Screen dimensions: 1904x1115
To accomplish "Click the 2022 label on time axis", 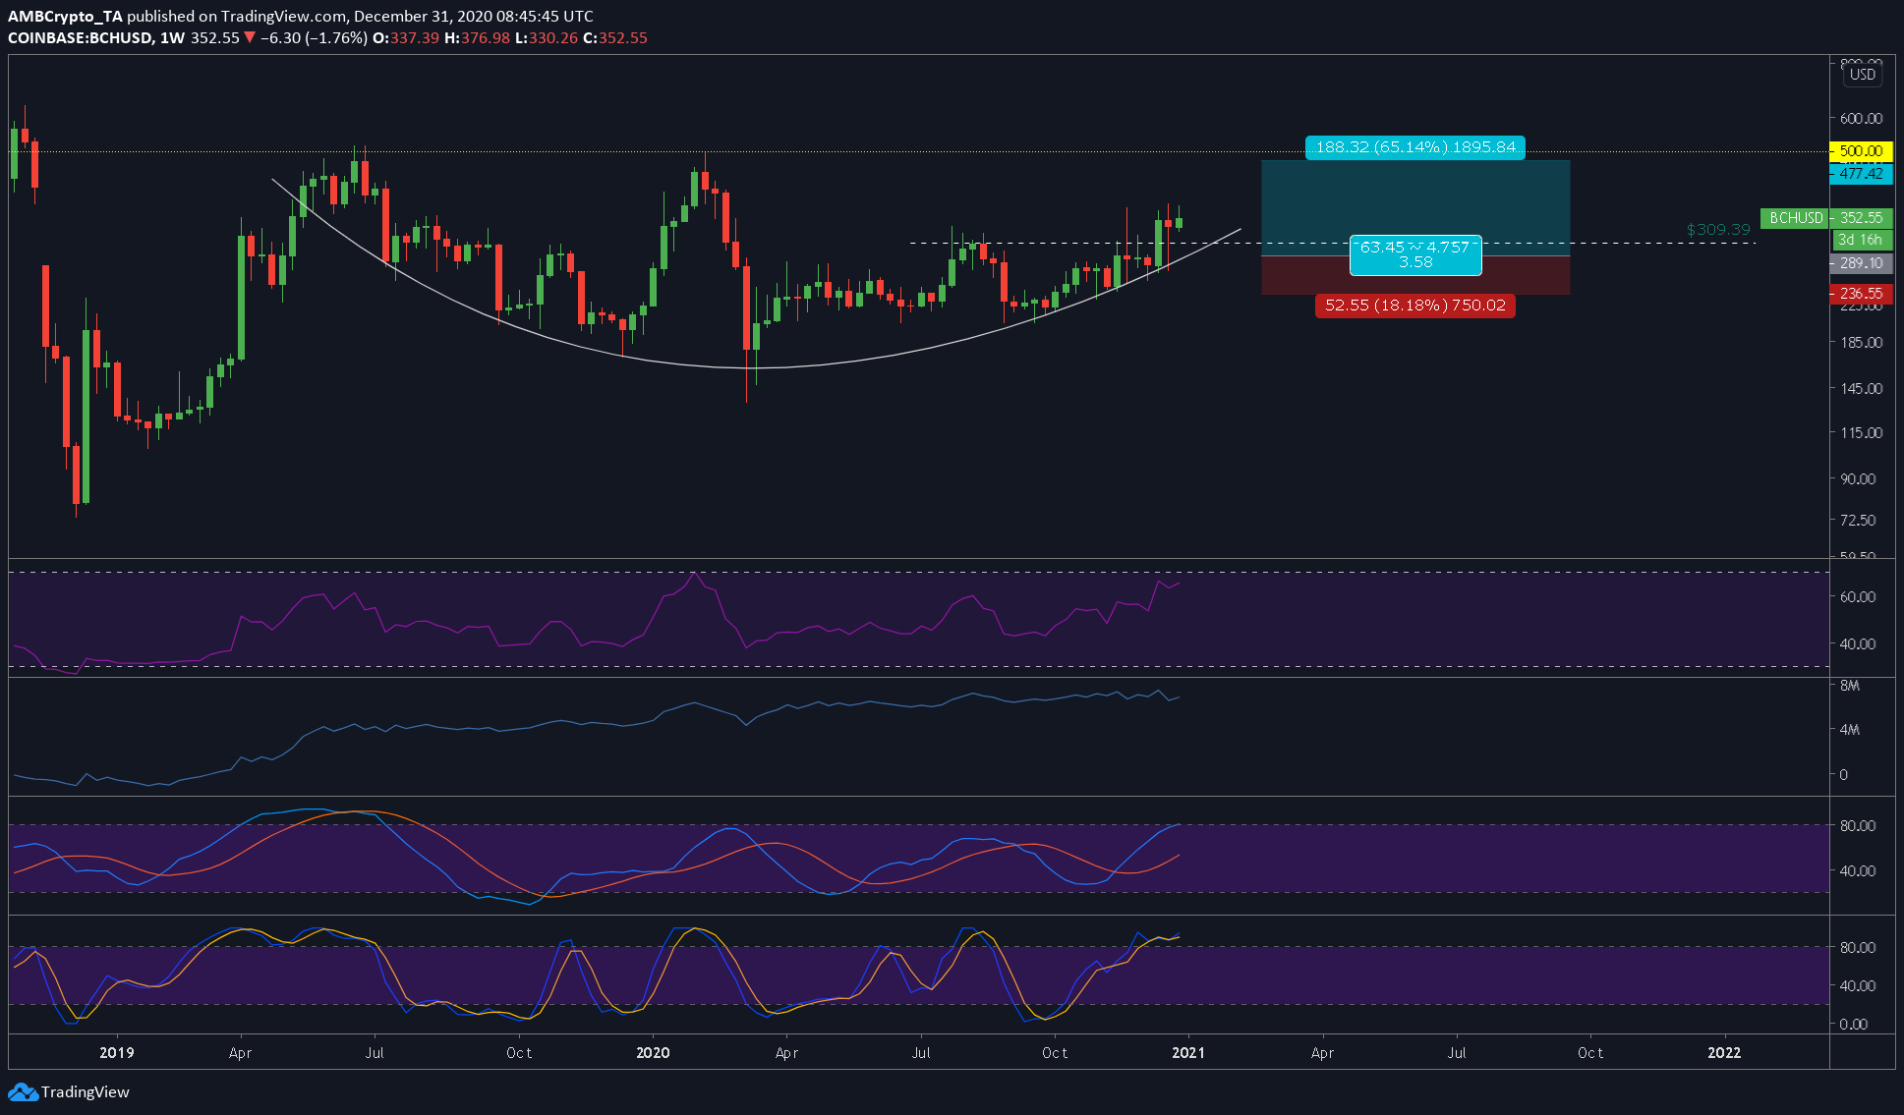I will 1724,1053.
